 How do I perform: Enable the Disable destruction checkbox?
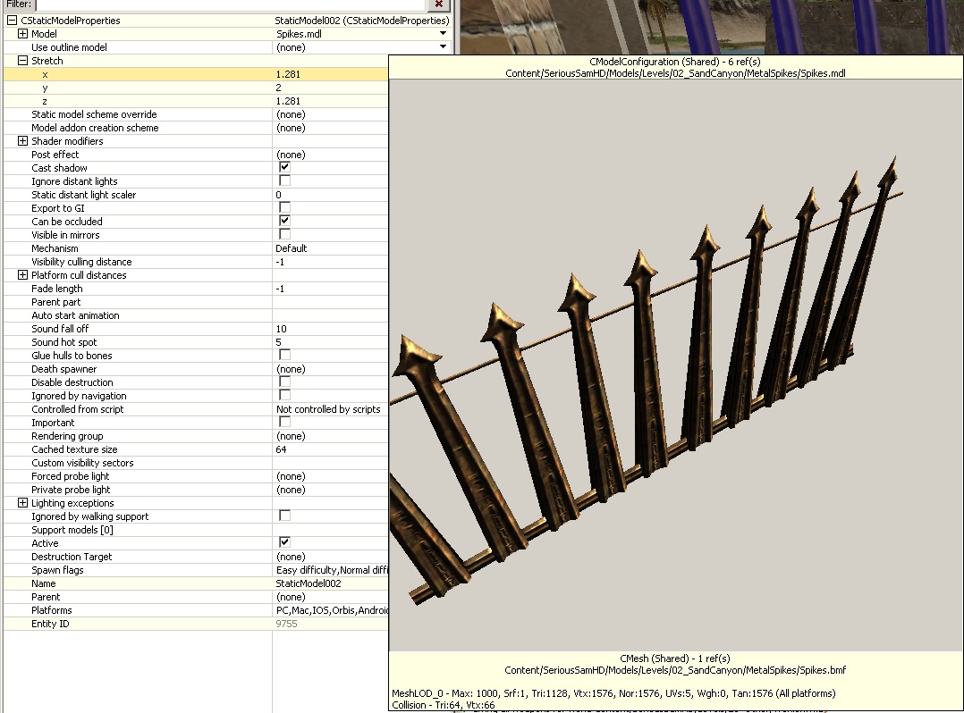pos(284,382)
